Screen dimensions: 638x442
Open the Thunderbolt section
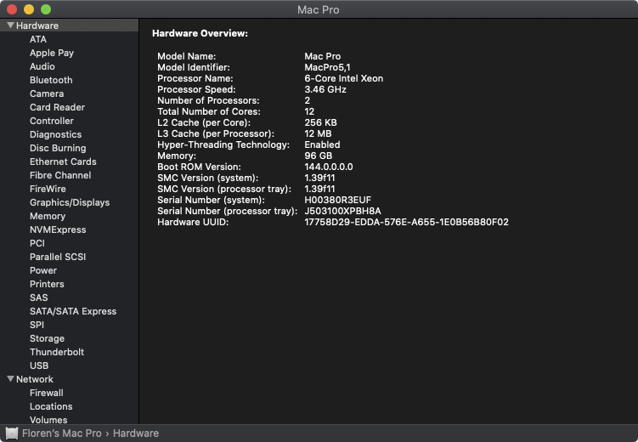pyautogui.click(x=57, y=352)
